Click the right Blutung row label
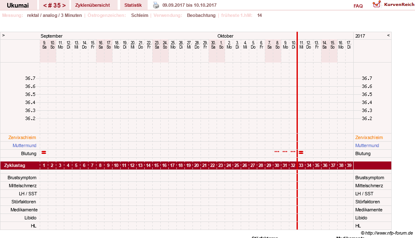Screen dimensions: 415x238 click(363, 153)
